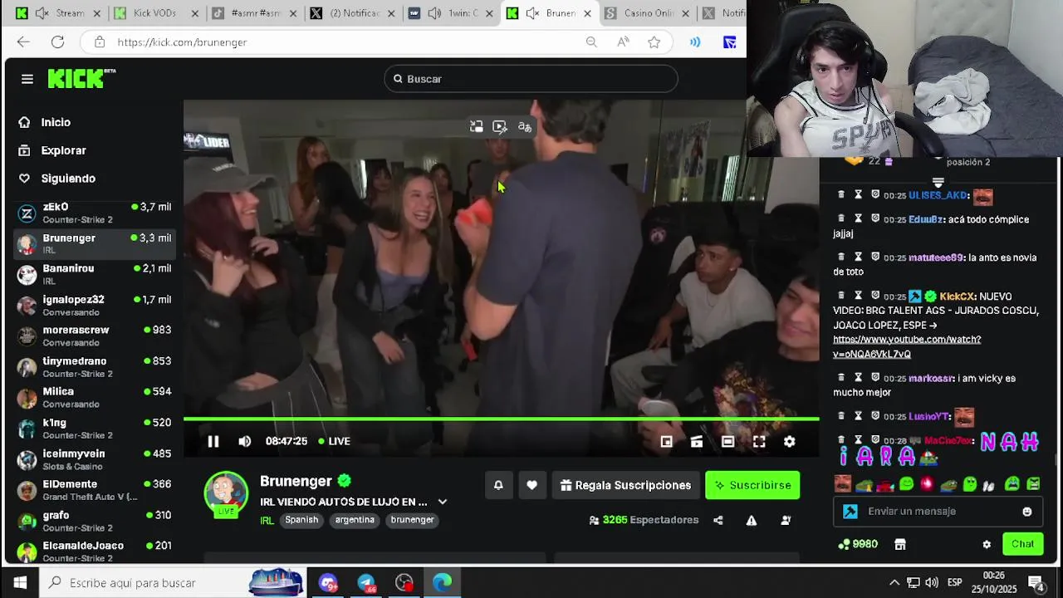Pause the live stream
Viewport: 1063px width, 598px height.
pyautogui.click(x=213, y=441)
